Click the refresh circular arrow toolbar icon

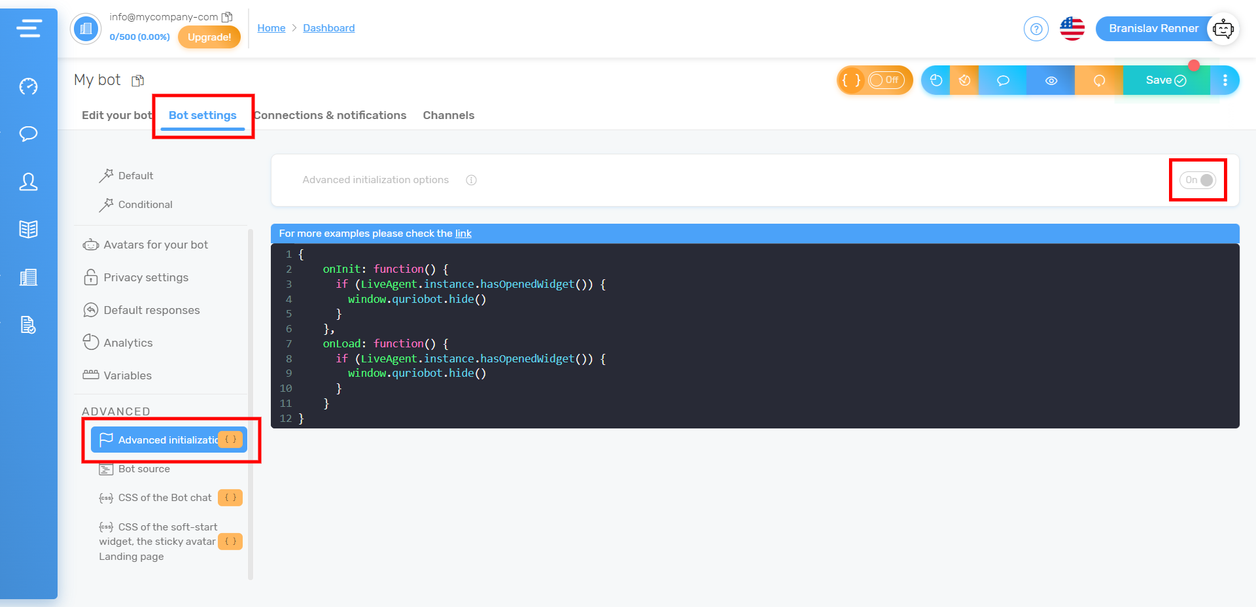pos(1099,80)
